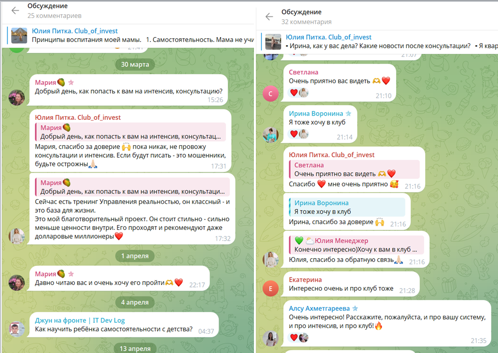The height and width of the screenshot is (353, 498).
Task: Click sender name Алсу Ахметгареева
Action: (319, 308)
